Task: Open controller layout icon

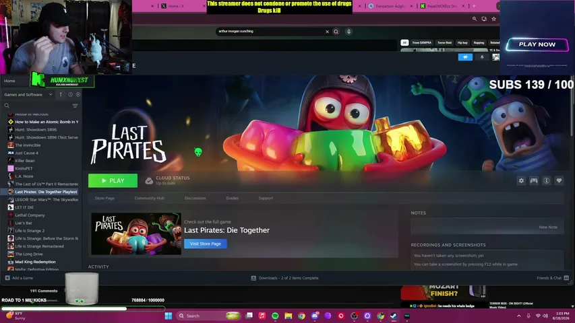Action: pos(534,180)
